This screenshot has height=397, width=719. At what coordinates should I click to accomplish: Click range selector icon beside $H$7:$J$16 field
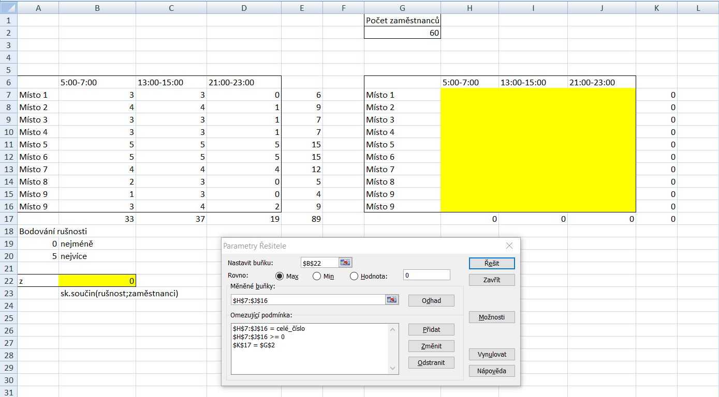(x=392, y=300)
